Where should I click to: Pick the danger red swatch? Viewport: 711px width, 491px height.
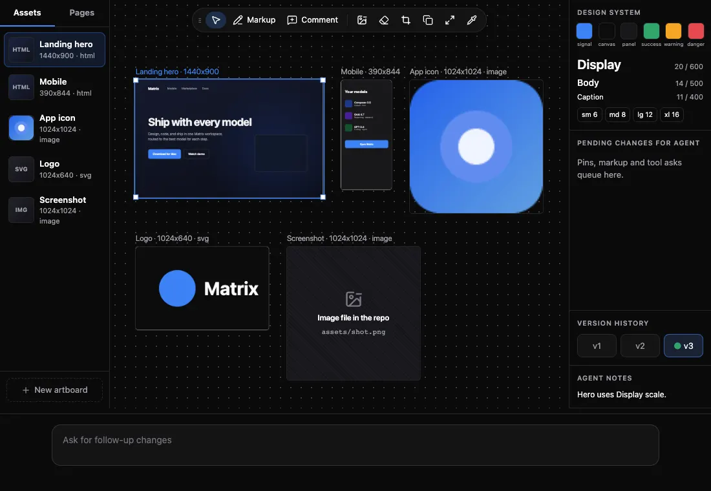(x=696, y=31)
